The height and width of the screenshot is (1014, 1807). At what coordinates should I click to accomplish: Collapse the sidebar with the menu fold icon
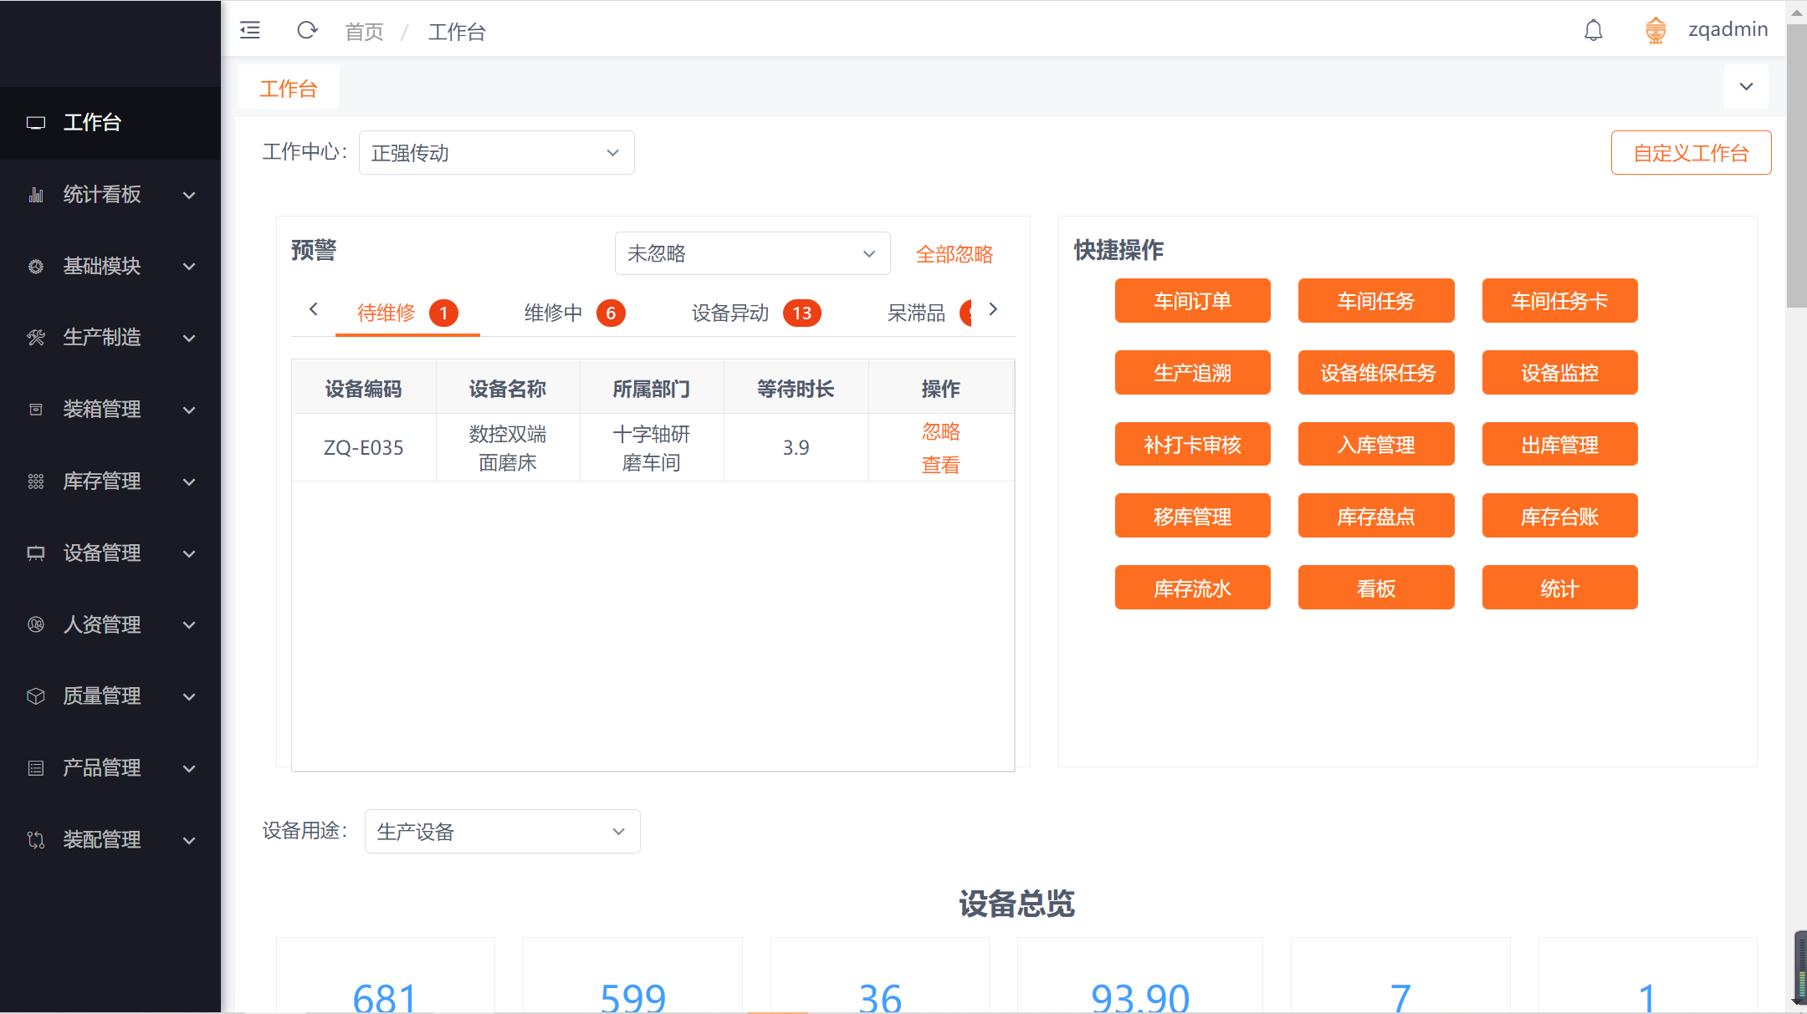click(250, 31)
